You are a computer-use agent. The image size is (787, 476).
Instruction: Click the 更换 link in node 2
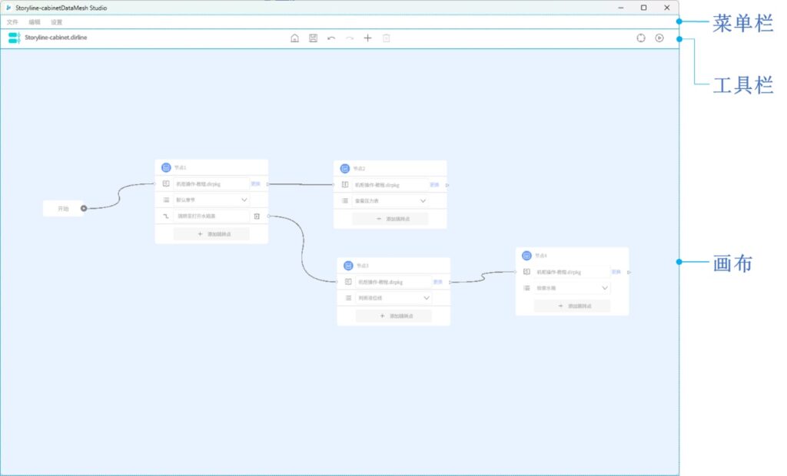click(434, 185)
